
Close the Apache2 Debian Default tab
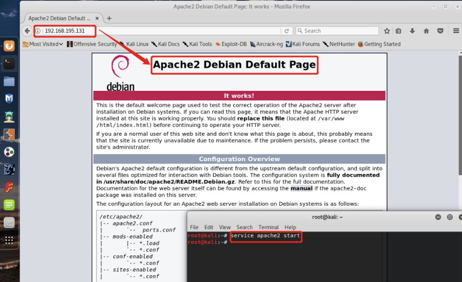pyautogui.click(x=97, y=18)
